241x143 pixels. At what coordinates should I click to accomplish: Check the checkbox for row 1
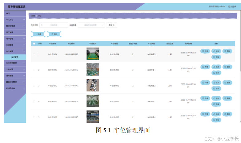coord(34,54)
